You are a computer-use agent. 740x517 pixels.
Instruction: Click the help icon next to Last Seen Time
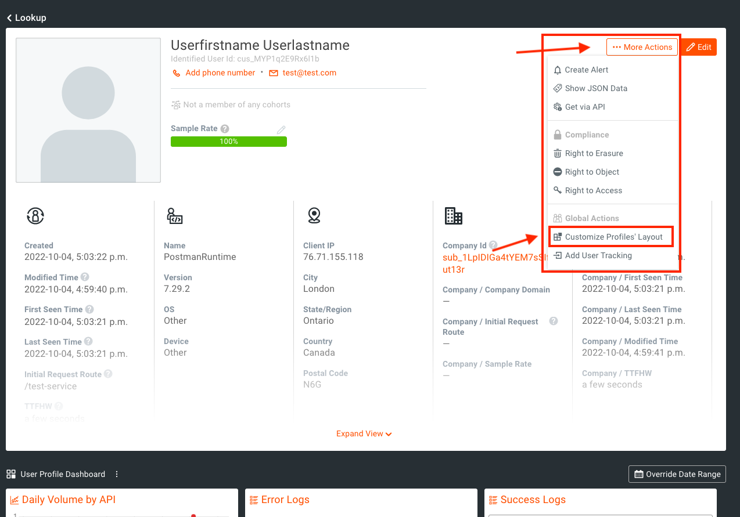(88, 341)
